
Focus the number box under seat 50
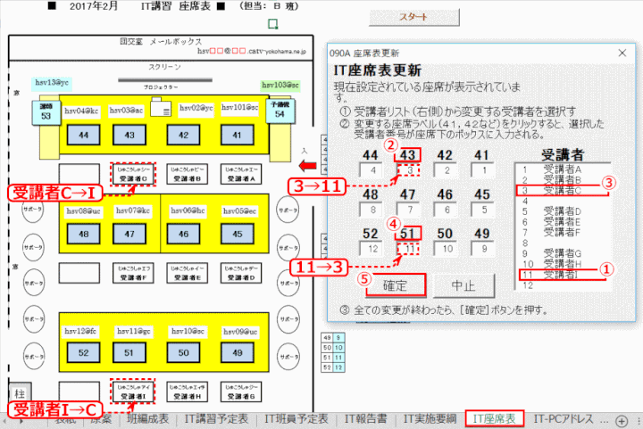tap(446, 249)
